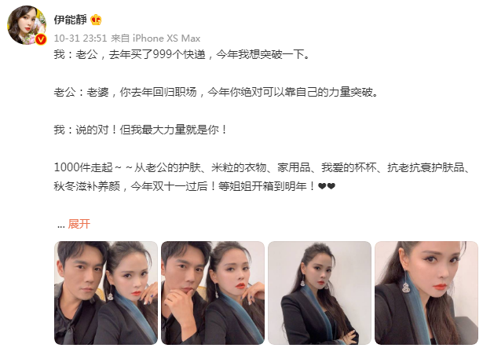Click the ellipsis before 展开
The width and height of the screenshot is (494, 359).
(60, 225)
